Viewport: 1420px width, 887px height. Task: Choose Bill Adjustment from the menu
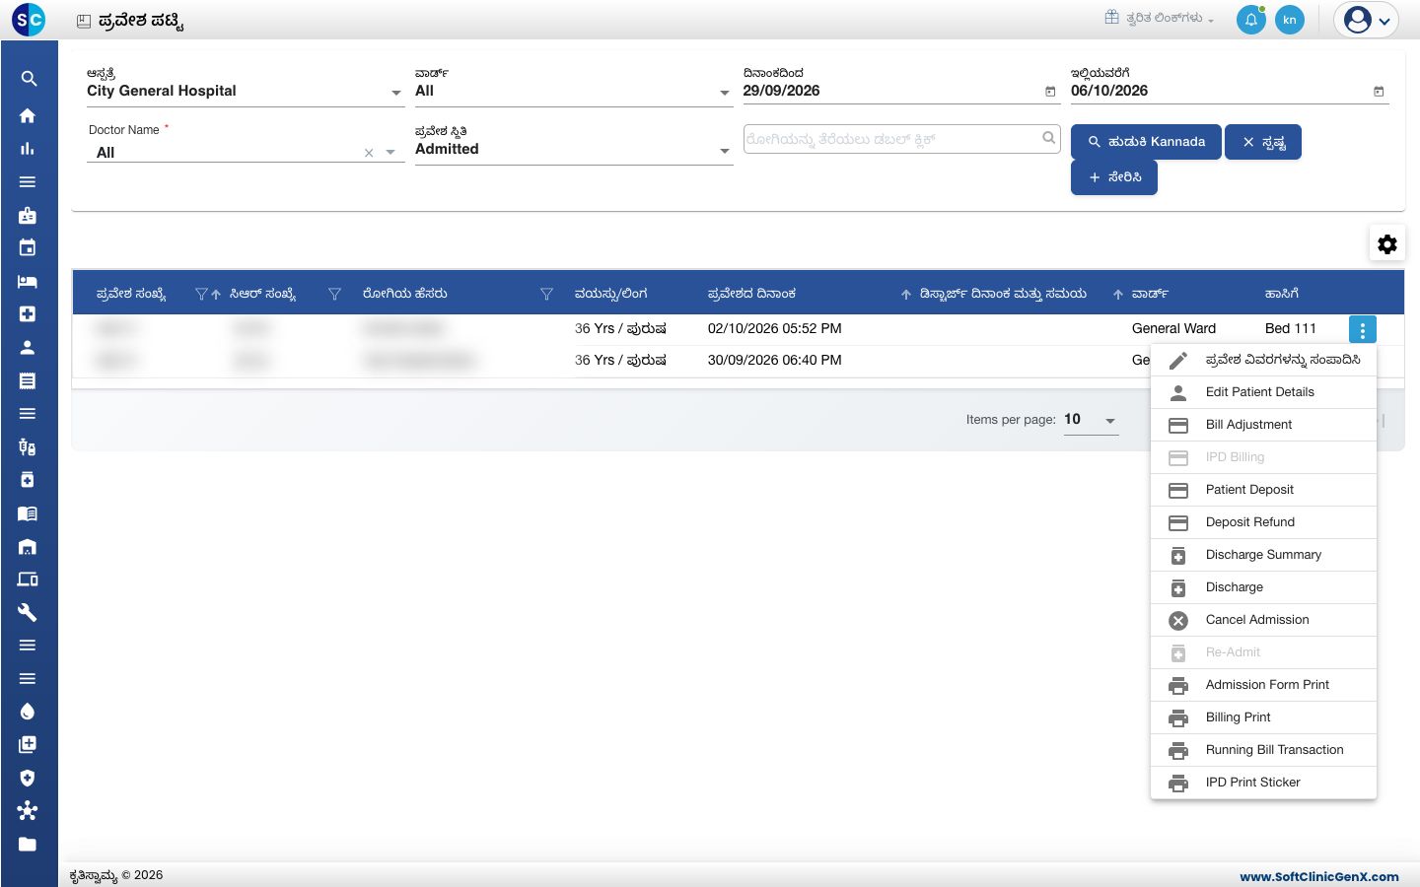pos(1263,425)
